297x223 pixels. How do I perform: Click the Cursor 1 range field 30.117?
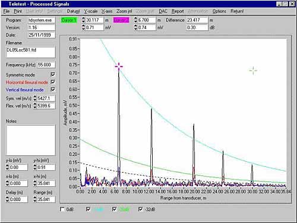94,20
